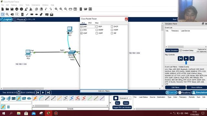Open the Tools menu
The height and width of the screenshot is (116, 207).
coord(27,5)
